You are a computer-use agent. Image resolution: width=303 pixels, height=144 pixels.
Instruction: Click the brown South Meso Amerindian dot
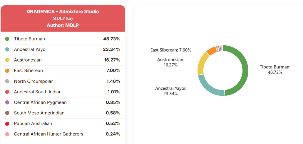(x=7, y=113)
